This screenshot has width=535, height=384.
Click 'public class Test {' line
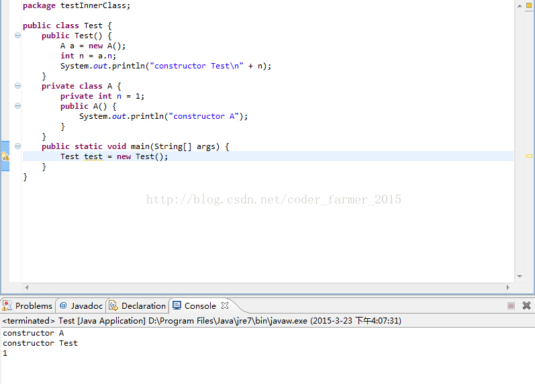point(67,26)
